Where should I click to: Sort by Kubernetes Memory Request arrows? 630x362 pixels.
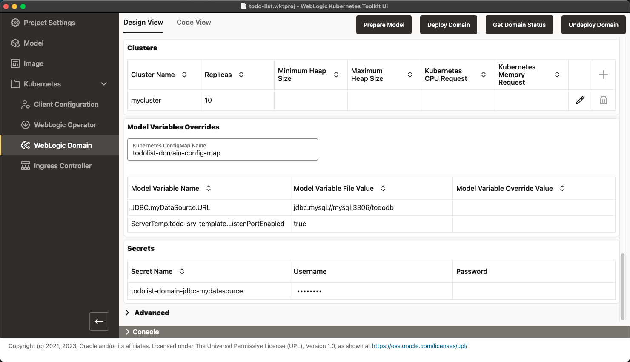coord(557,75)
